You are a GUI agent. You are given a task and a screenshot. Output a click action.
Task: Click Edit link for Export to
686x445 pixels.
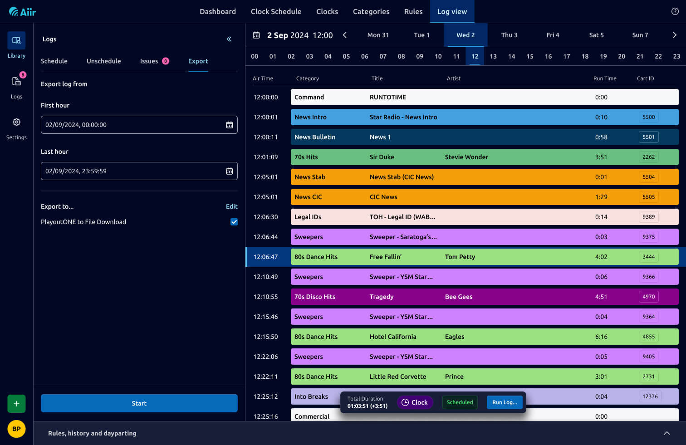[231, 206]
